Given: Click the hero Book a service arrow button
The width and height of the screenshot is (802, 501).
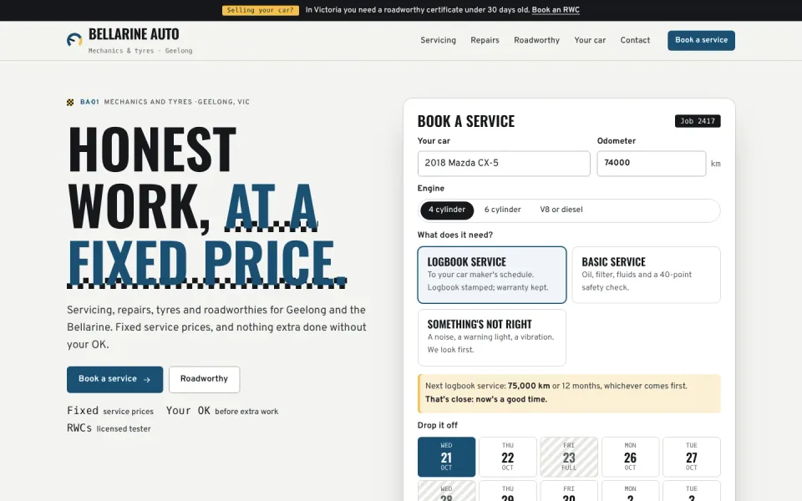Looking at the screenshot, I should coord(114,379).
